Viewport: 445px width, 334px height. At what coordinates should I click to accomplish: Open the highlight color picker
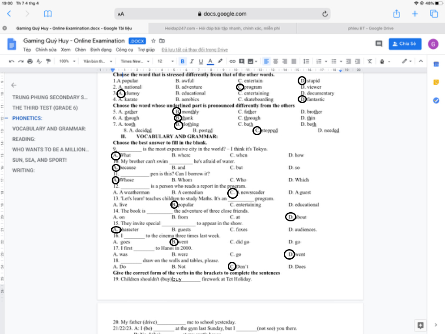pos(220,61)
